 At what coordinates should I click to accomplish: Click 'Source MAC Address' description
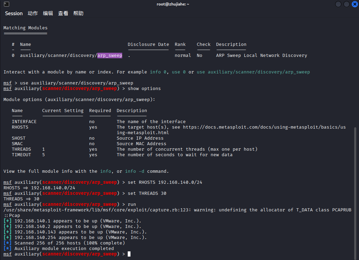[142, 143]
